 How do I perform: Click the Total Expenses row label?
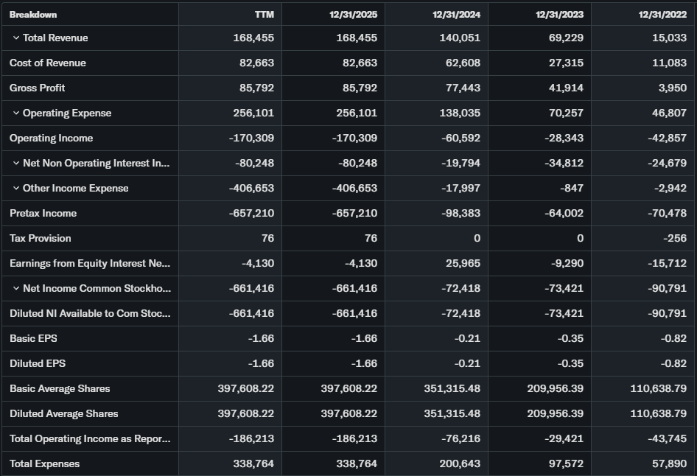point(45,464)
